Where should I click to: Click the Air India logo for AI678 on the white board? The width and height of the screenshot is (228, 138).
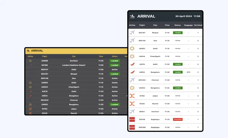pos(132,64)
